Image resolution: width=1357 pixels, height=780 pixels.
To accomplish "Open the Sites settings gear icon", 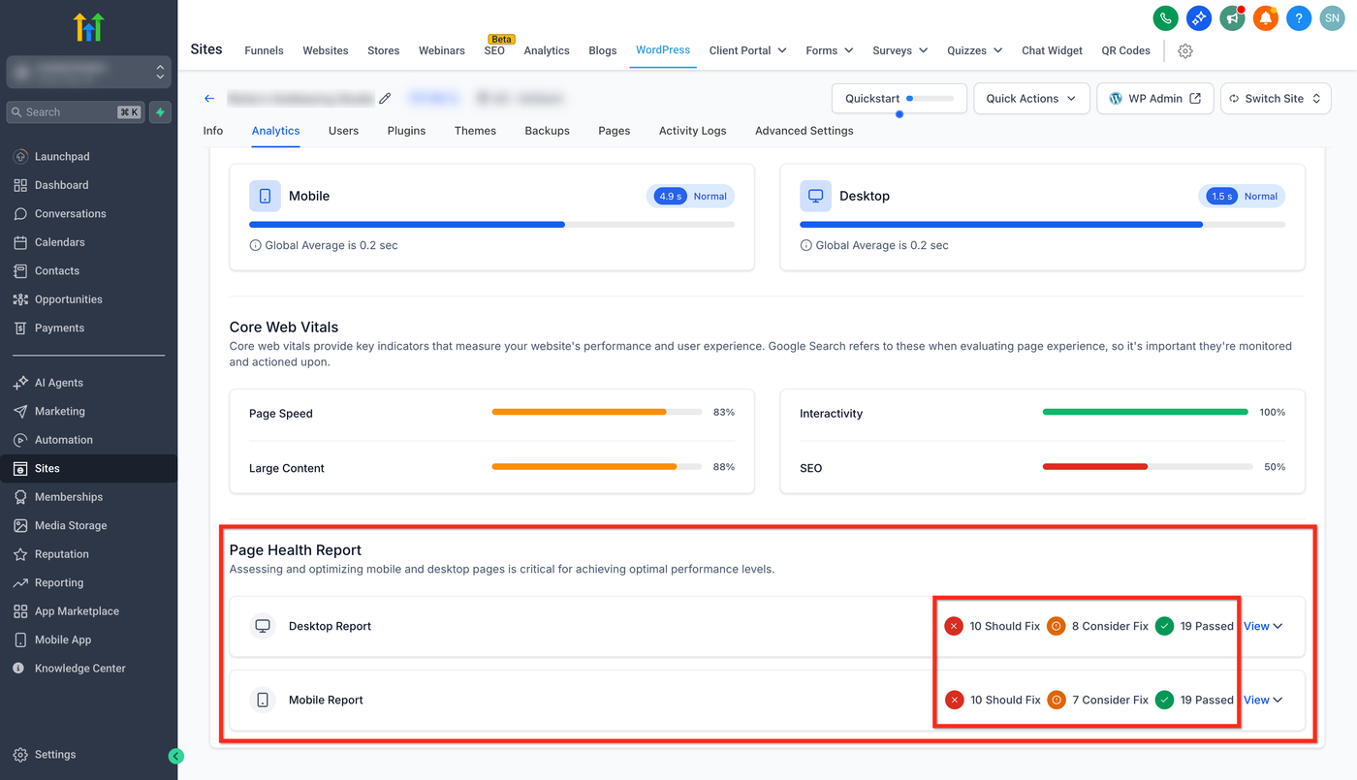I will click(1184, 51).
